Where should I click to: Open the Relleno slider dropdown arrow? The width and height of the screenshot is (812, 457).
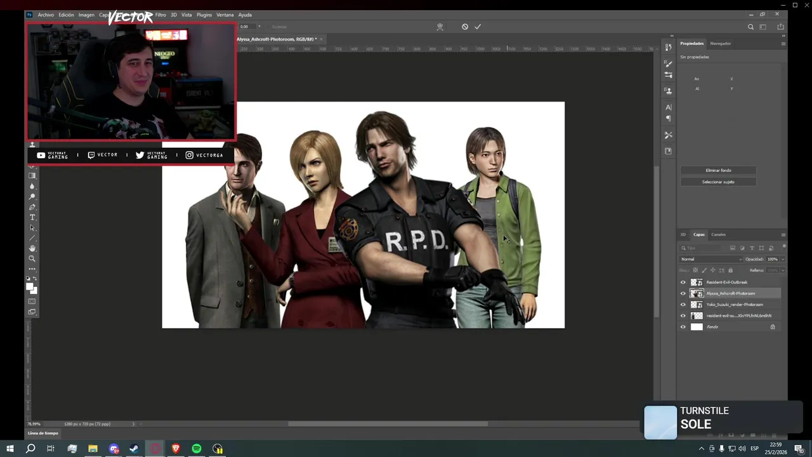pyautogui.click(x=782, y=270)
